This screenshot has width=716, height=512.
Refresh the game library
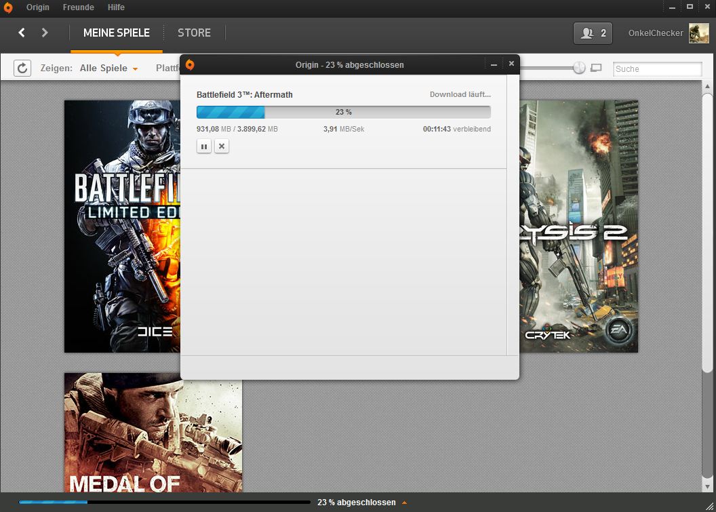click(x=22, y=68)
